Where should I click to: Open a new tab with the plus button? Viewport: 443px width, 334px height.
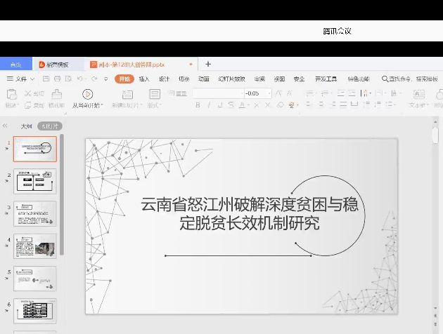coord(207,64)
